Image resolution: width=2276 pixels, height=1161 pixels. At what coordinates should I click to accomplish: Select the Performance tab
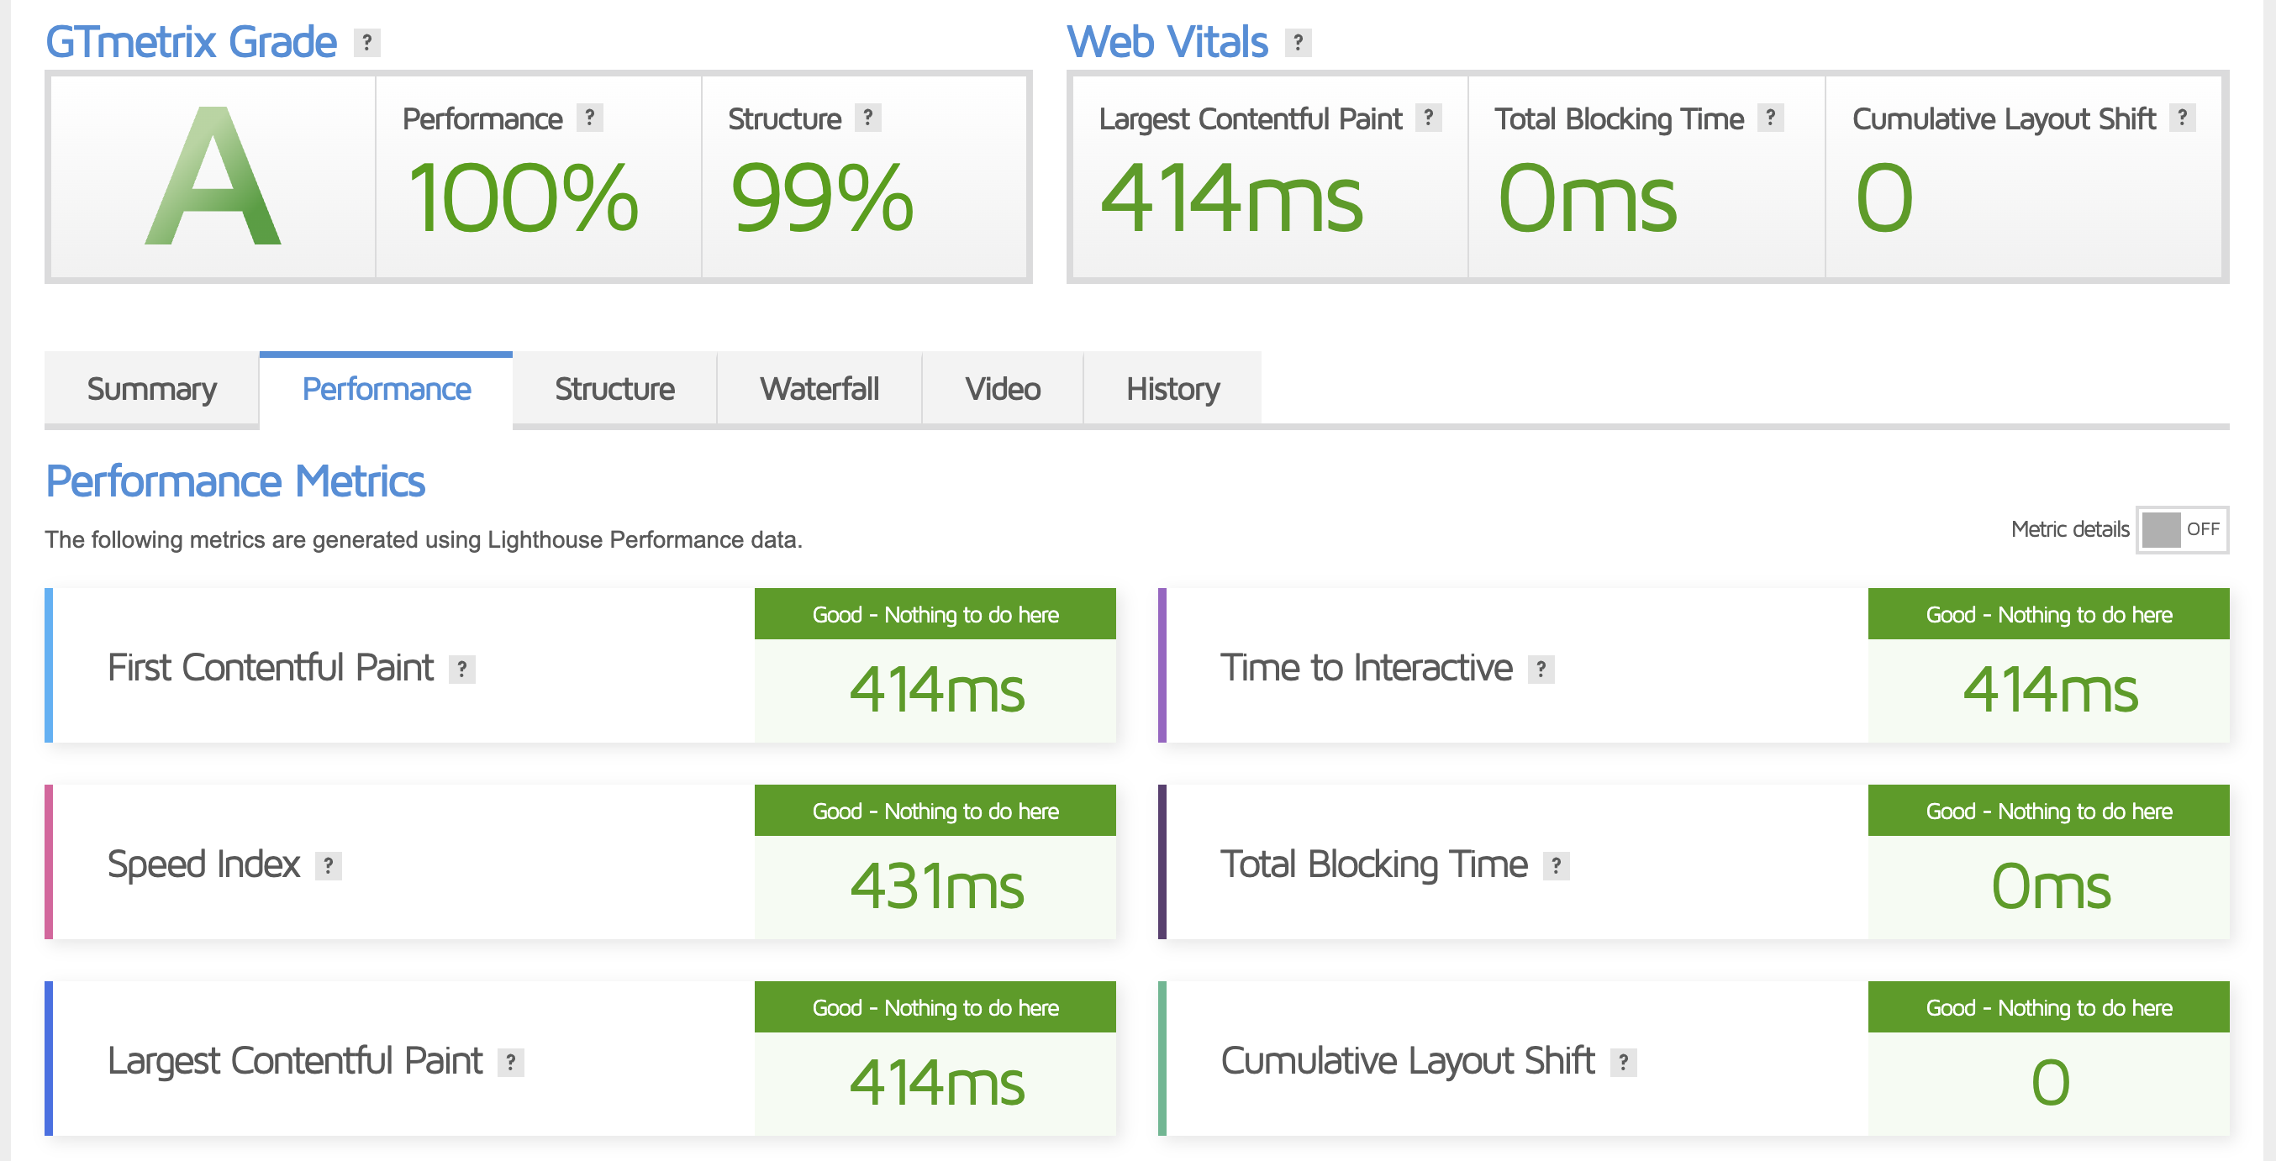[386, 388]
